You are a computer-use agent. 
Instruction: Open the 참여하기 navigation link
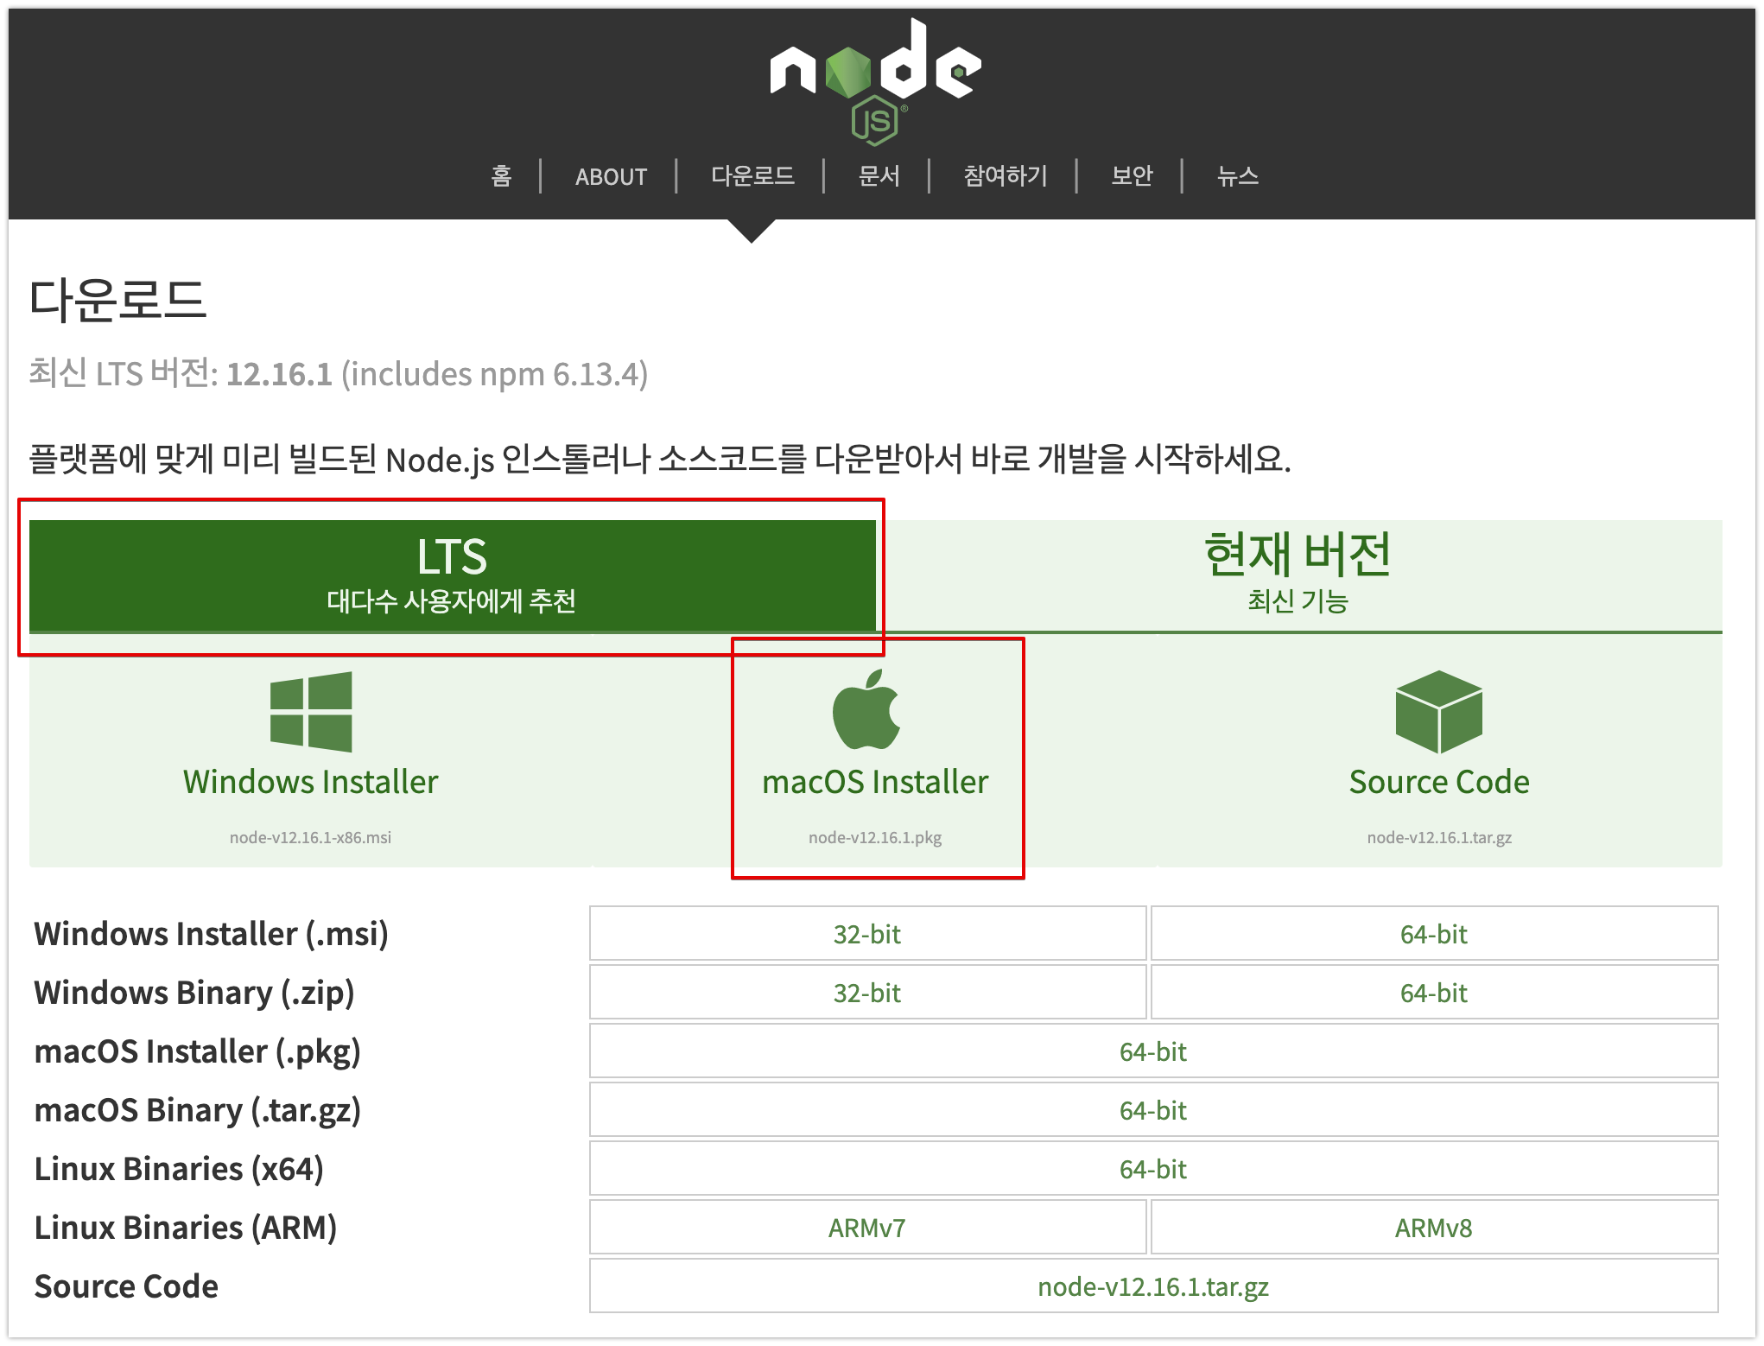(x=1006, y=176)
